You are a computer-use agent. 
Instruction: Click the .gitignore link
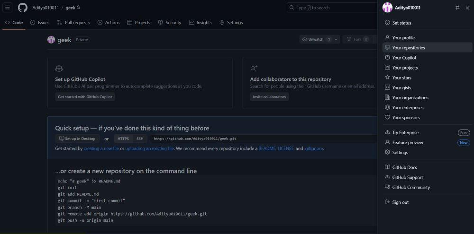314,148
